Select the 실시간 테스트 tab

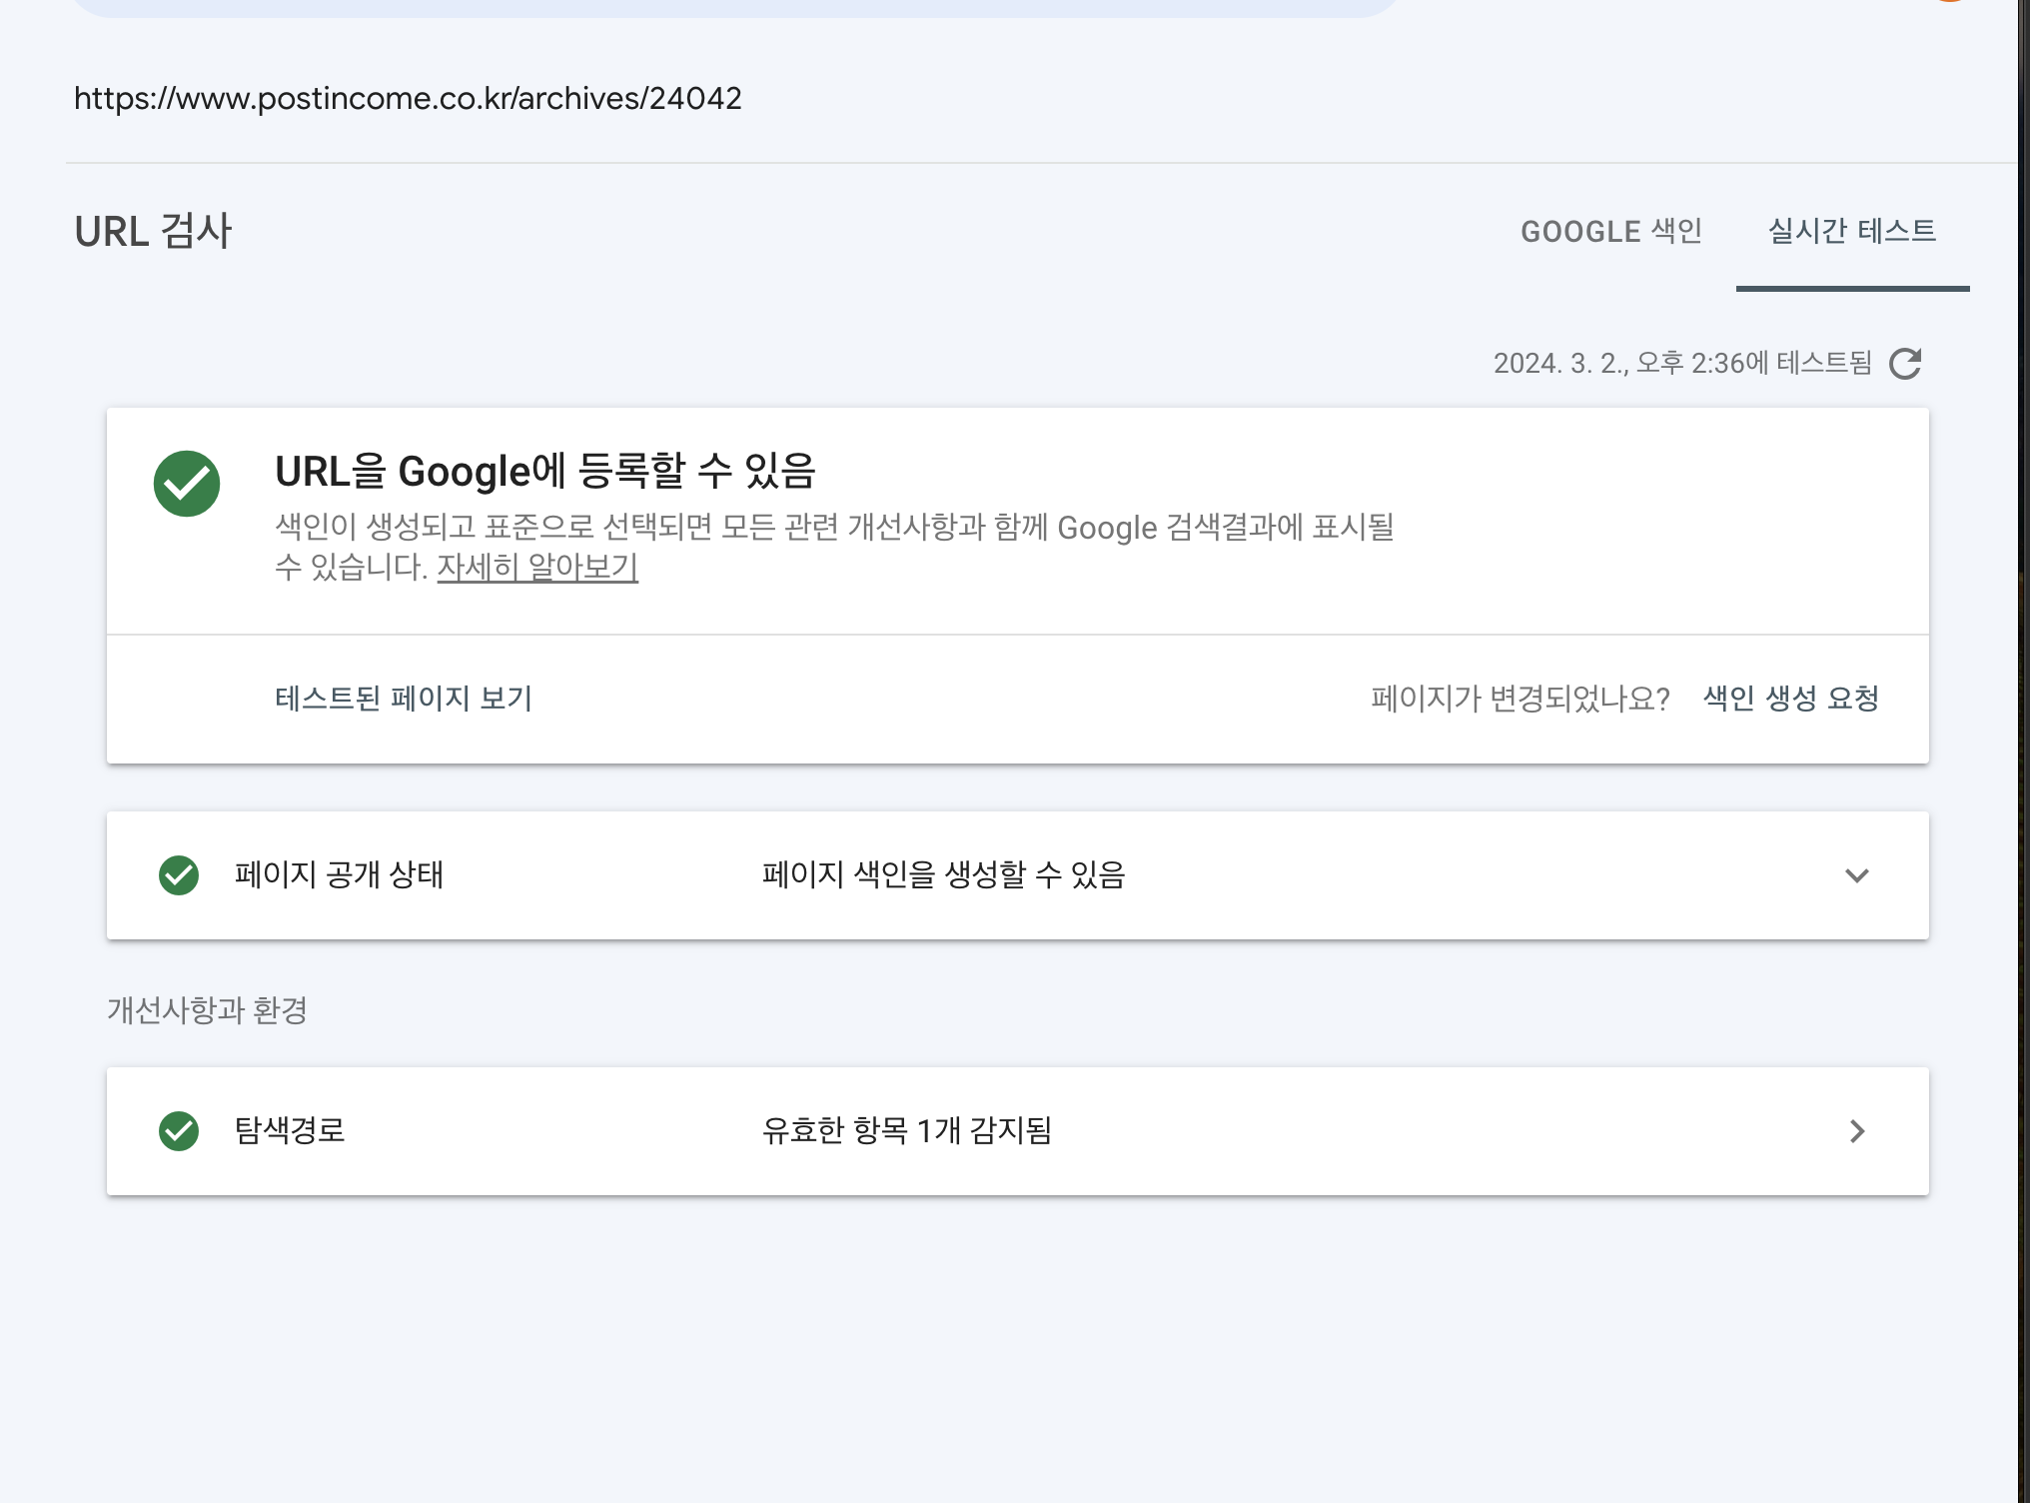pos(1852,232)
